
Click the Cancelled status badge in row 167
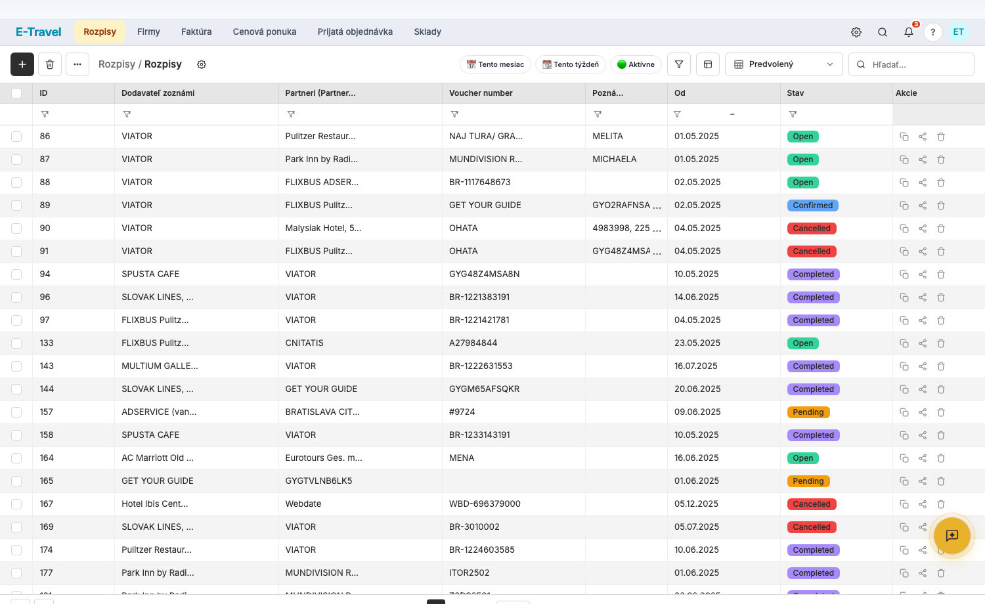[x=812, y=504]
